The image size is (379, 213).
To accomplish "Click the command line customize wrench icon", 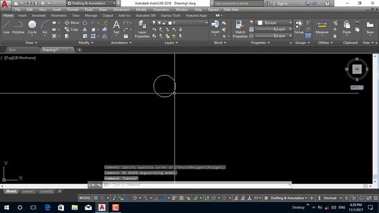I will point(99,185).
